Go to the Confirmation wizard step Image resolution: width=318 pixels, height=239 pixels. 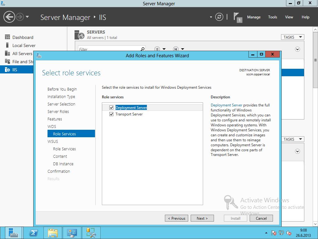click(x=59, y=171)
